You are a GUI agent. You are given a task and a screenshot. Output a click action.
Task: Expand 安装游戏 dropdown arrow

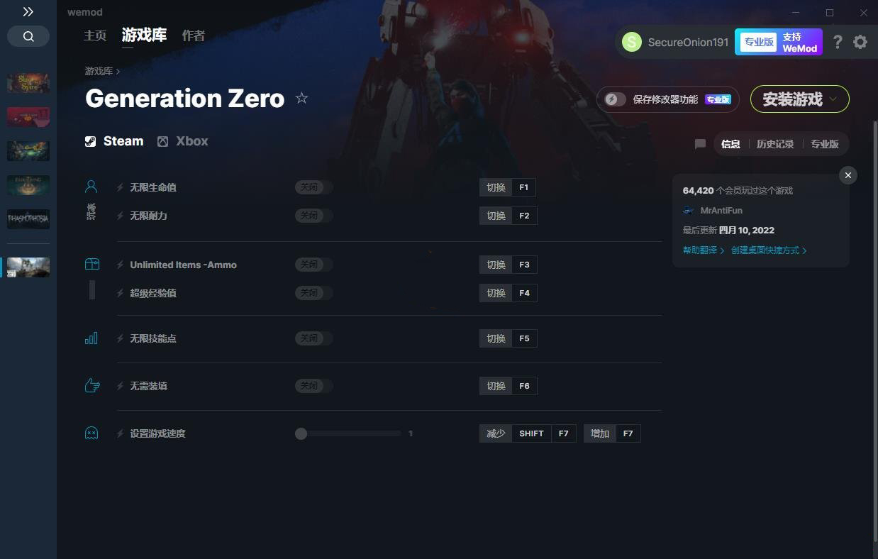[833, 99]
